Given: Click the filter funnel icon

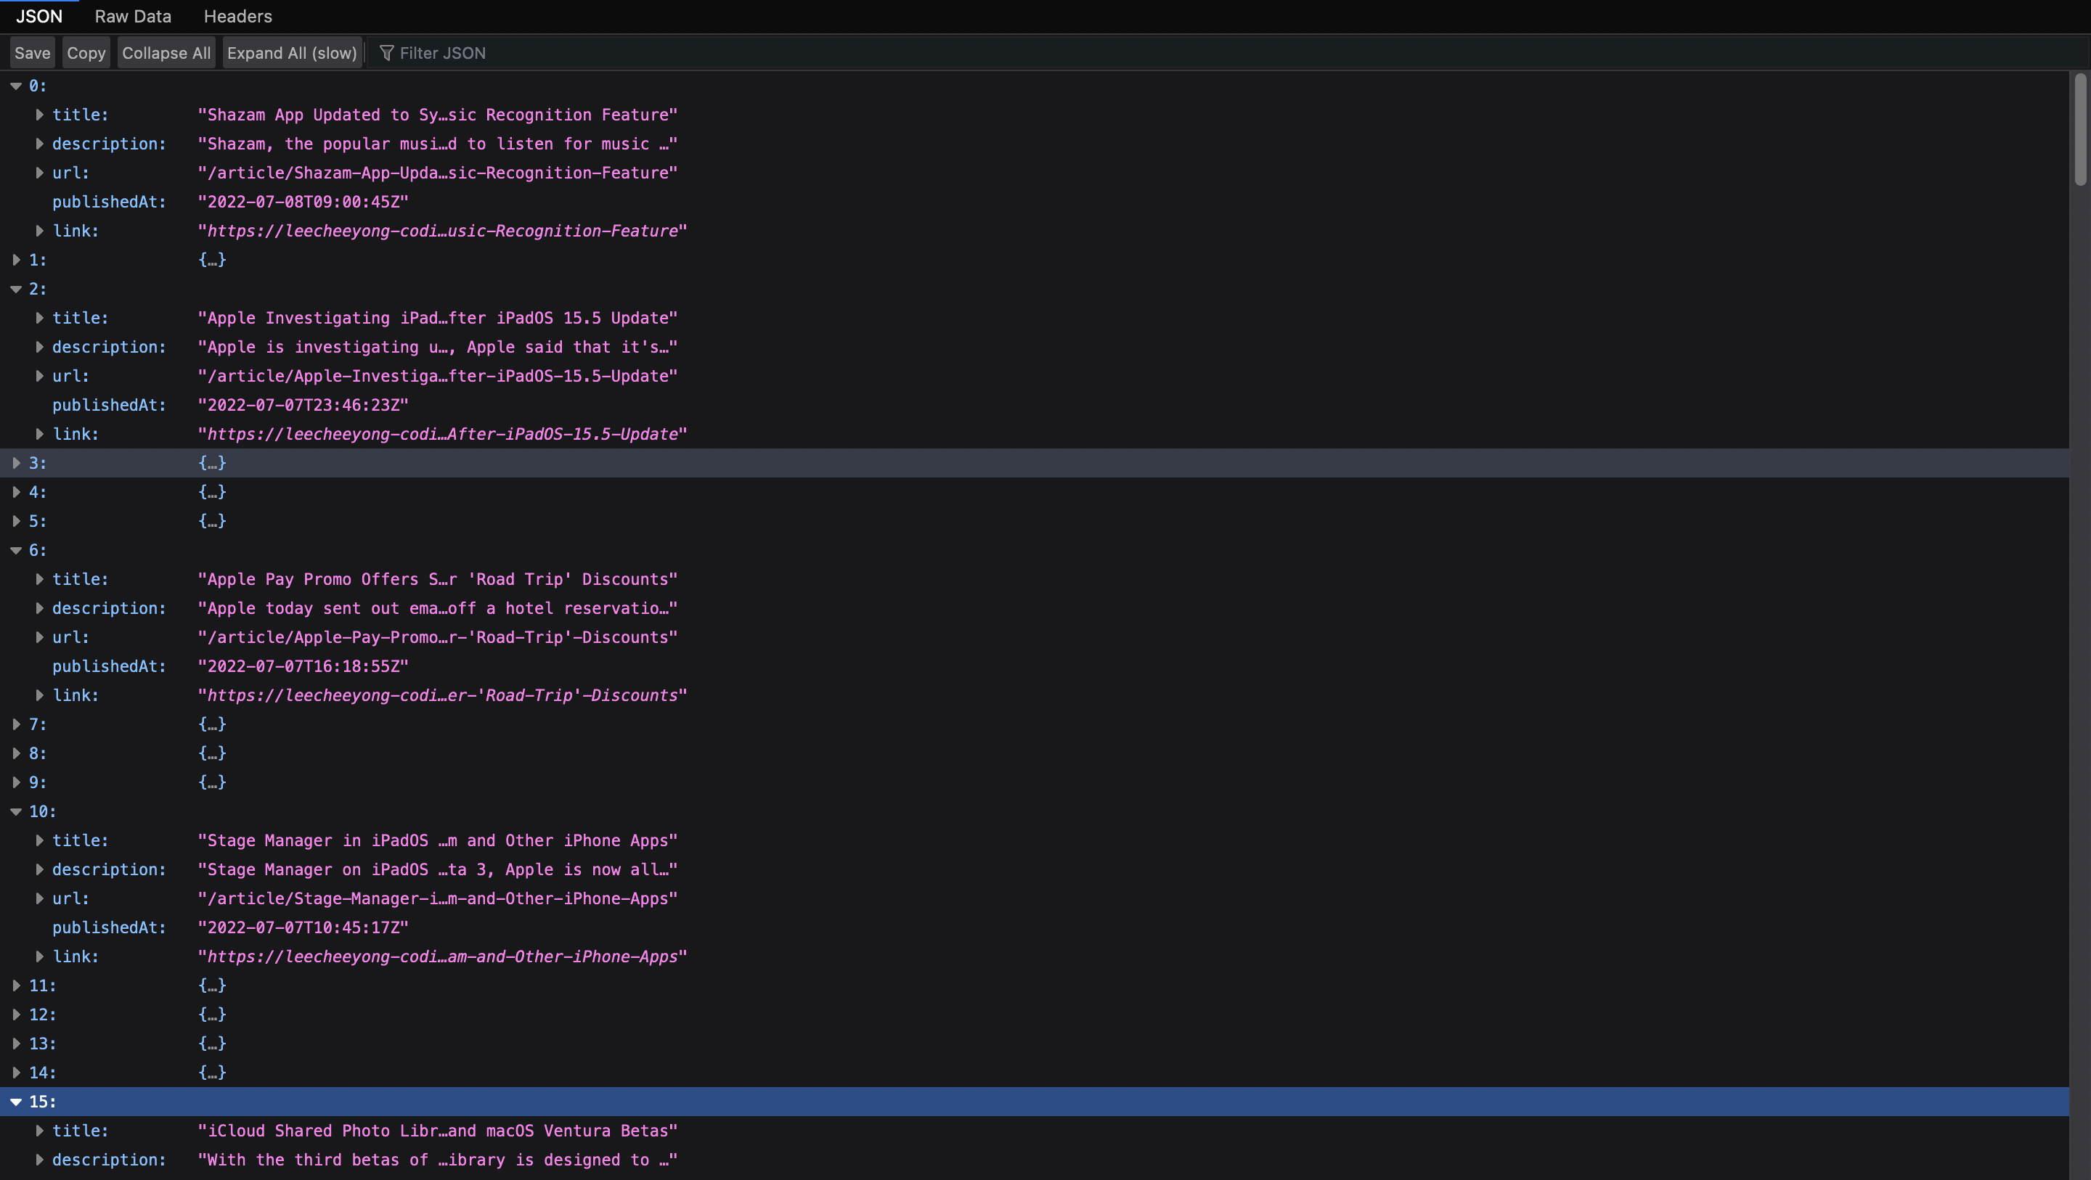Looking at the screenshot, I should (386, 53).
